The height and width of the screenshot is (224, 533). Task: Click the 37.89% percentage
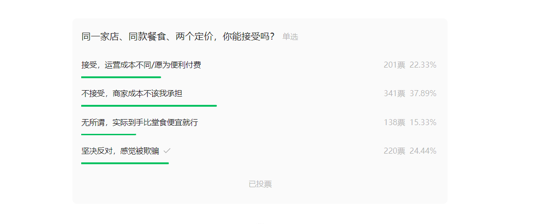point(423,94)
